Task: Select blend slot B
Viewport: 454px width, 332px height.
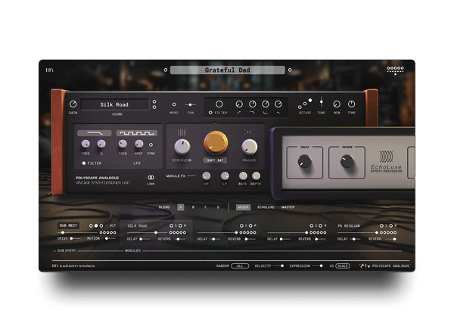Action: pos(192,206)
